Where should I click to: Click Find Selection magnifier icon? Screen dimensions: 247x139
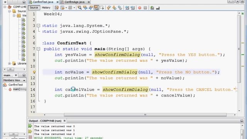point(80,8)
